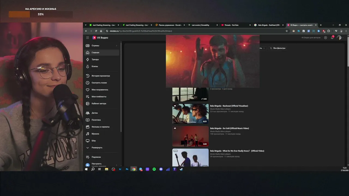Switch to Chrome in the taskbar

pos(134,169)
